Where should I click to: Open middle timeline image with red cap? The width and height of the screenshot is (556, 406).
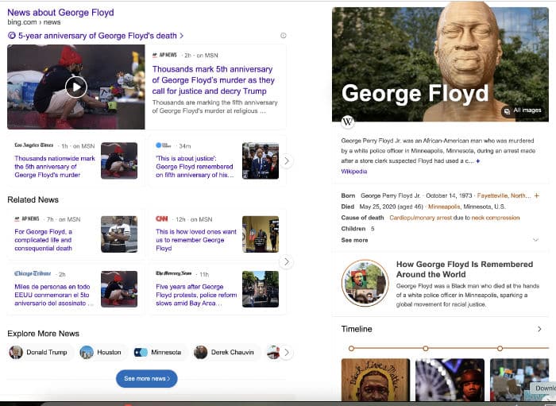coord(450,380)
